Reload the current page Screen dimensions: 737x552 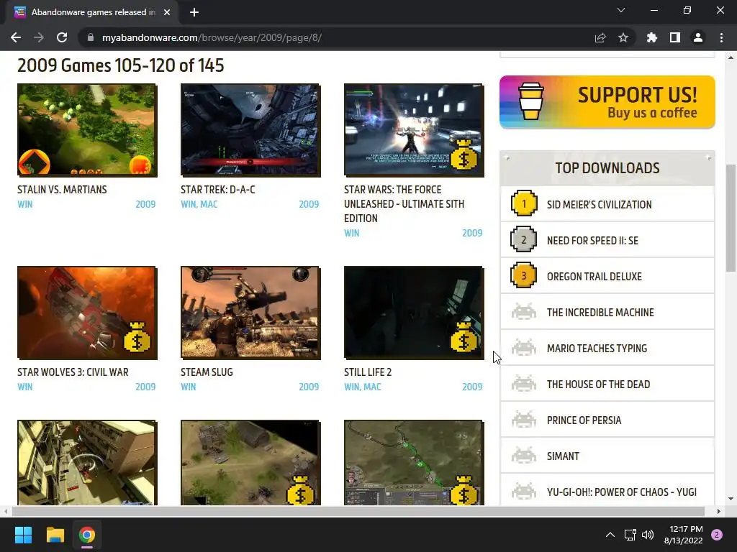[x=62, y=37]
